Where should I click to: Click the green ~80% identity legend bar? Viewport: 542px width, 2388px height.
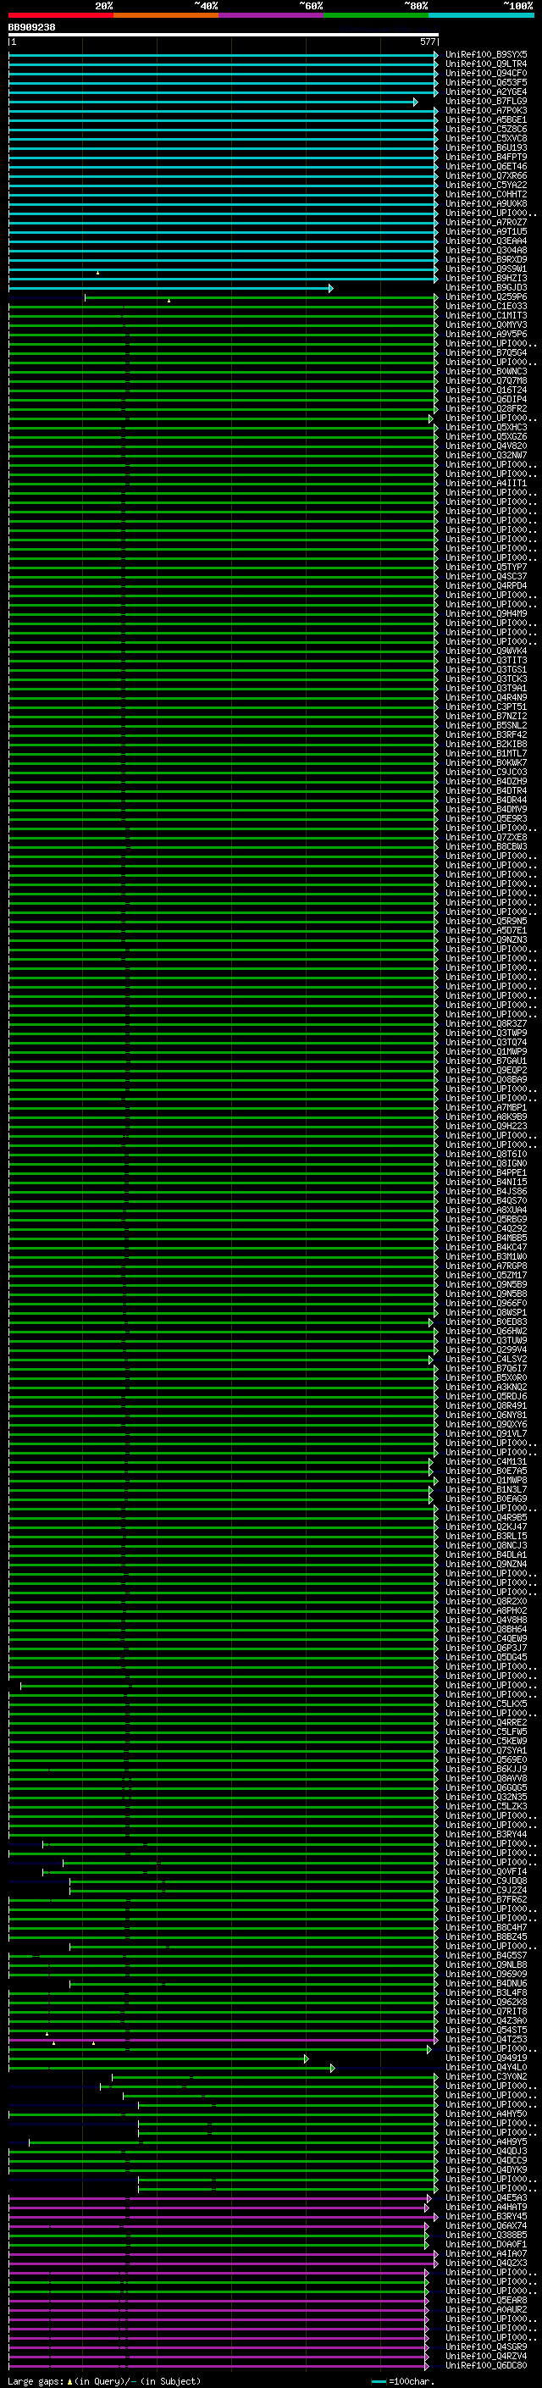click(x=376, y=15)
